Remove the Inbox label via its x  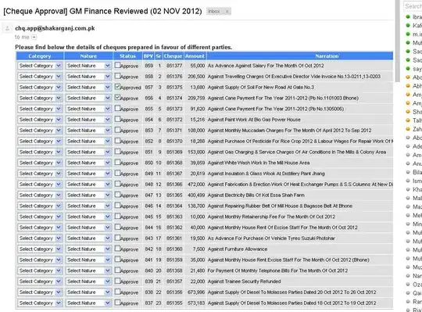pyautogui.click(x=227, y=11)
